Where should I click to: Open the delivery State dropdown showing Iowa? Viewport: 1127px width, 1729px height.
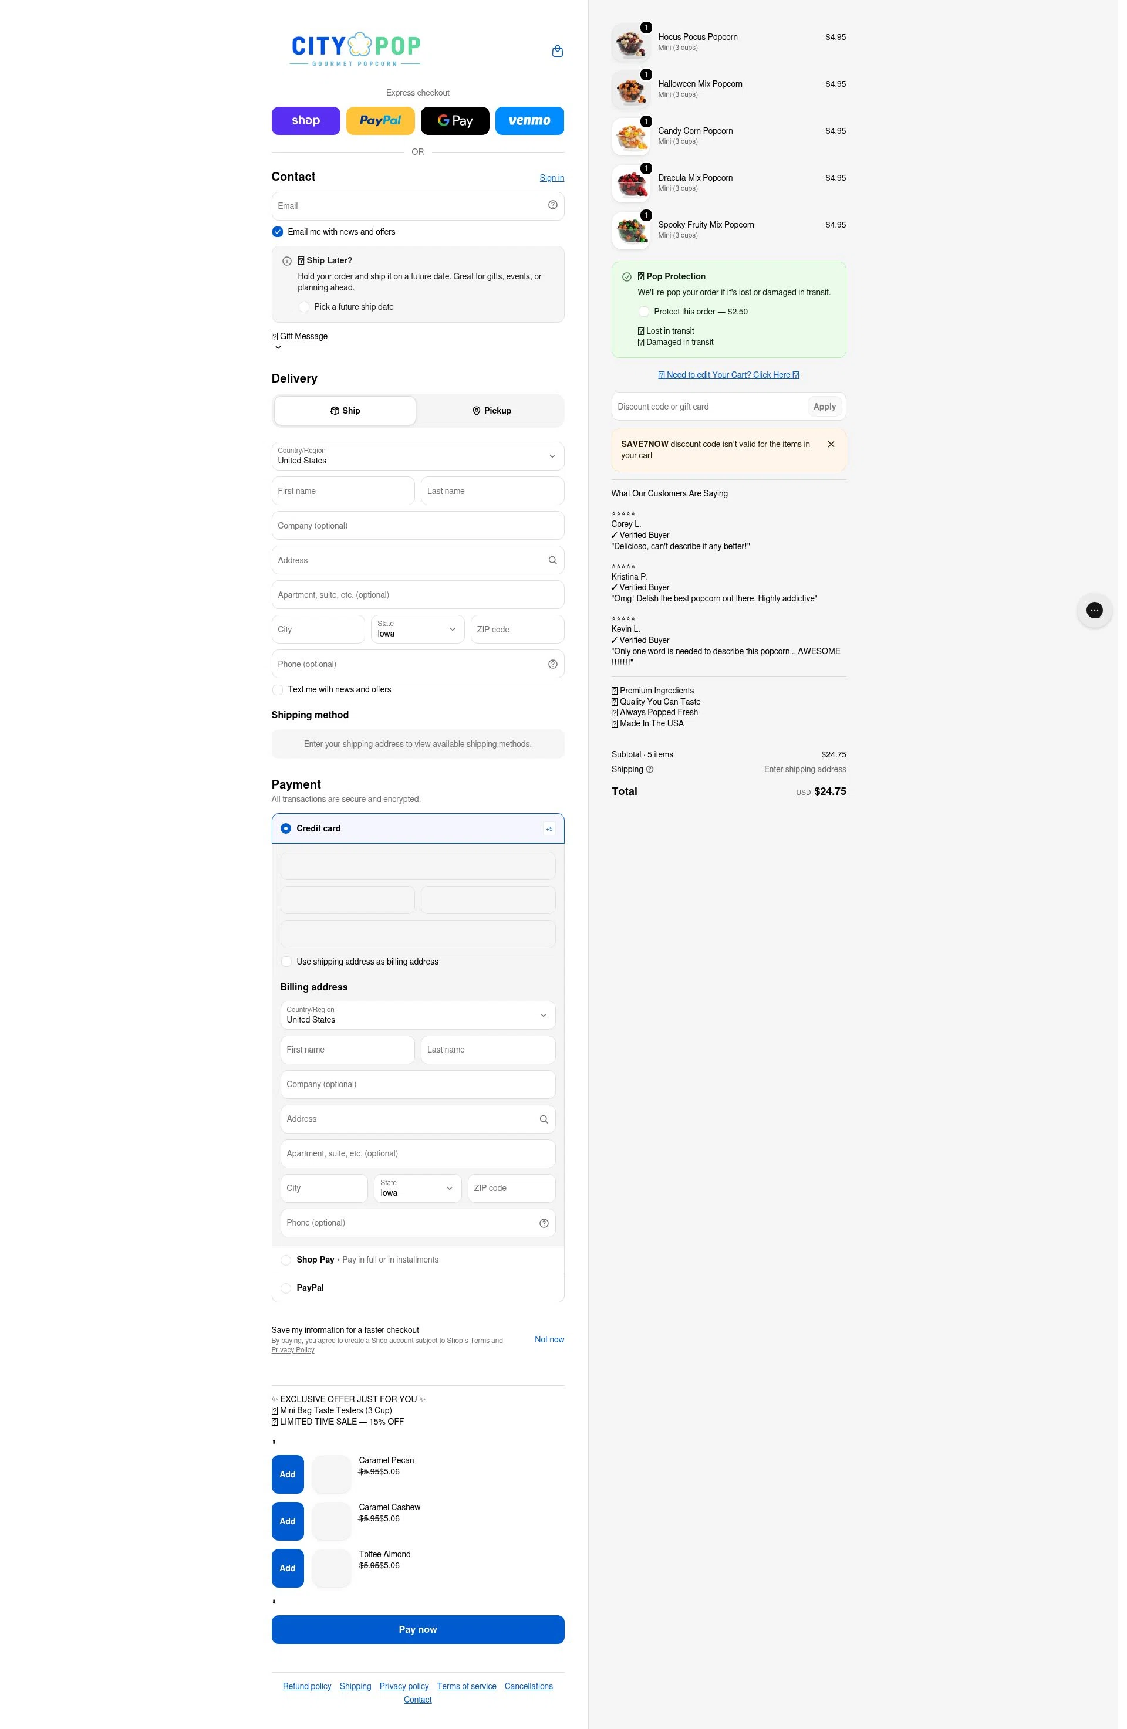point(417,629)
